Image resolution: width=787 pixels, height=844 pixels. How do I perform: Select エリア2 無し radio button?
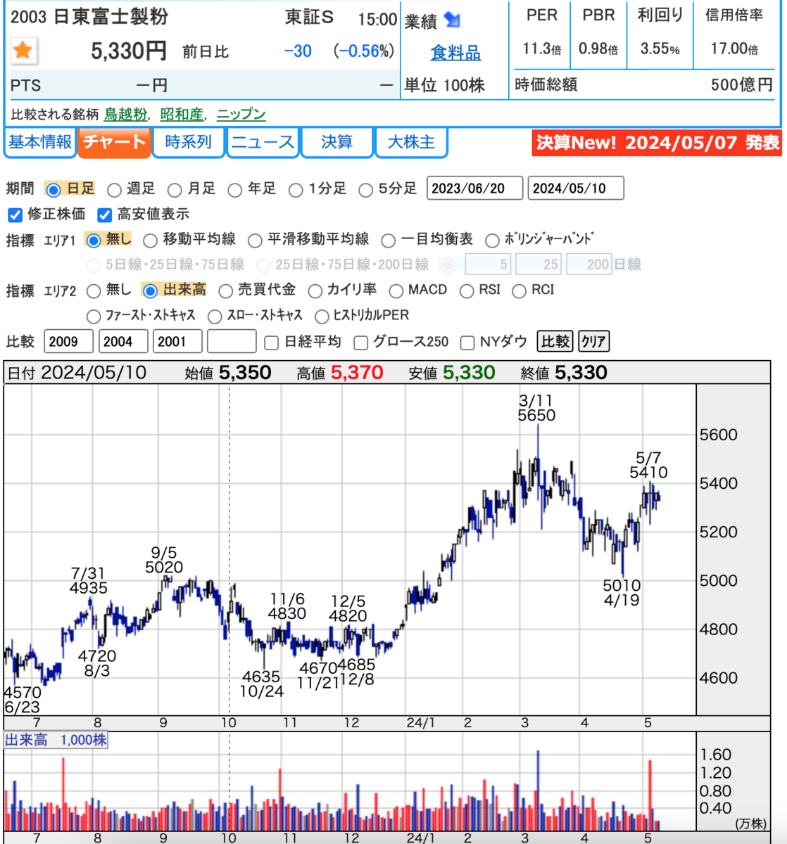[94, 291]
